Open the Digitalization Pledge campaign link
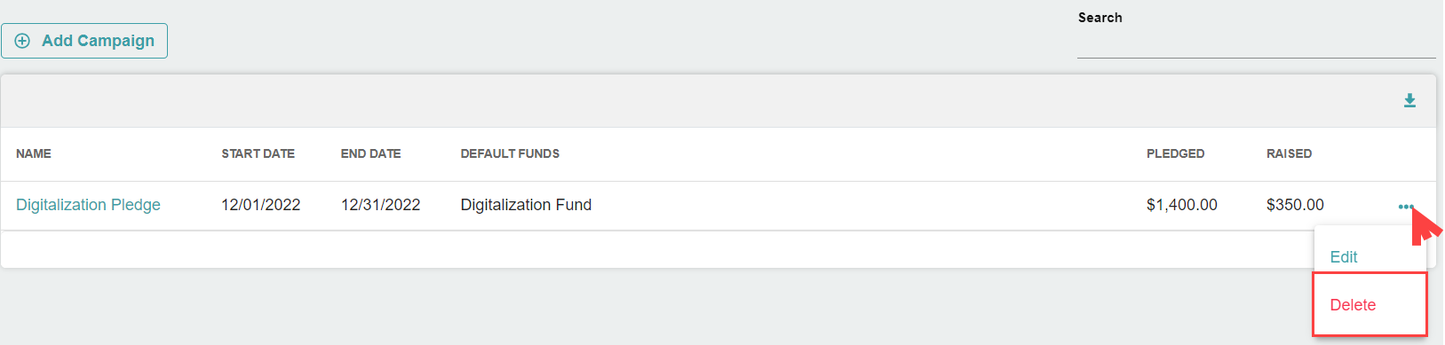 pyautogui.click(x=88, y=205)
